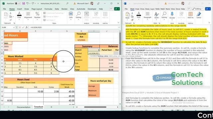Expand the formula bar with the chevron
The width and height of the screenshot is (213, 119).
(x=119, y=27)
